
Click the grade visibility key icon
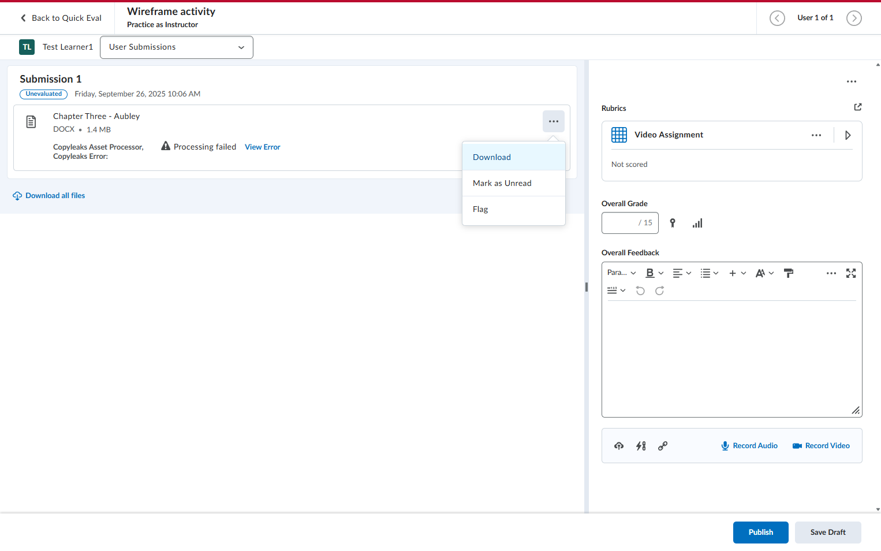click(x=673, y=223)
